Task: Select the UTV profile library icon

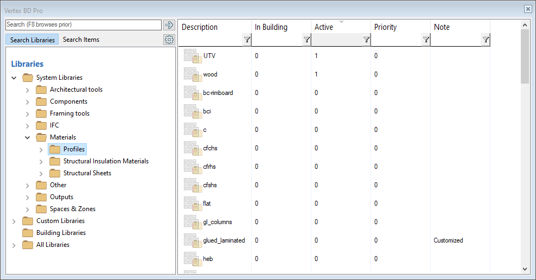Action: (x=192, y=56)
